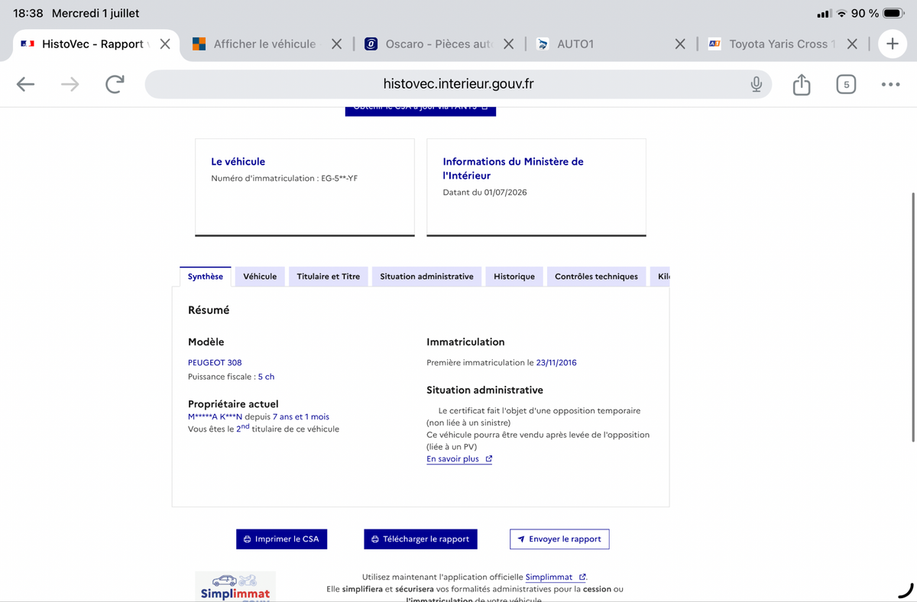Open the tab overview showing 5 tabs
917x602 pixels.
[845, 84]
